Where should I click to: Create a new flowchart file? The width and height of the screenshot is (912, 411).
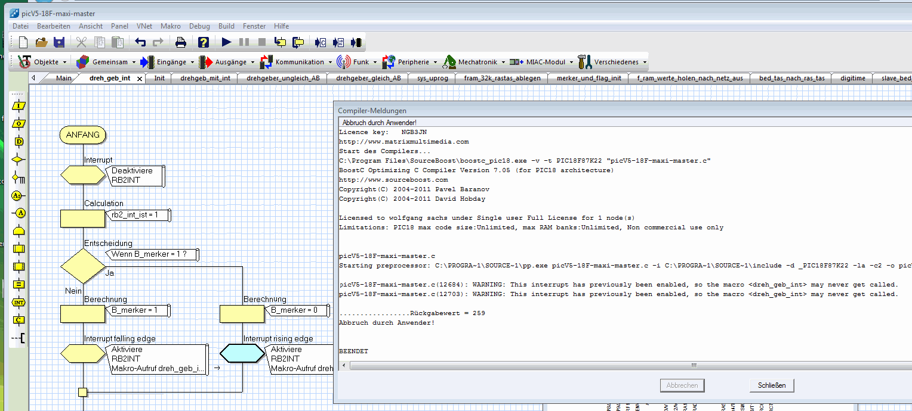tap(23, 42)
